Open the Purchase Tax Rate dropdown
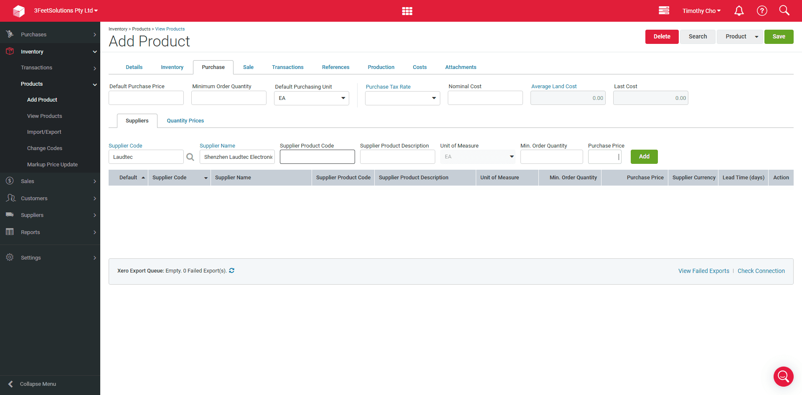Screen dimensions: 802x395 [x=403, y=98]
